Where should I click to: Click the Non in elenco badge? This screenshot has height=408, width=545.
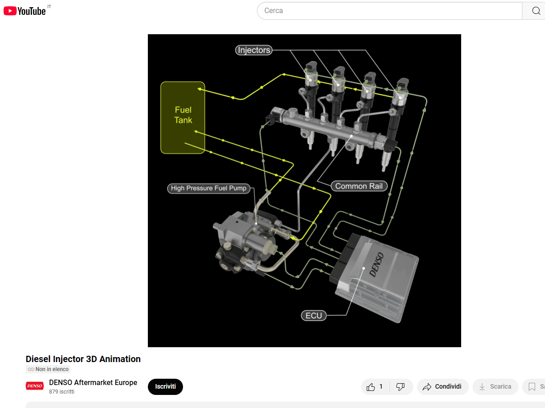[x=48, y=369]
